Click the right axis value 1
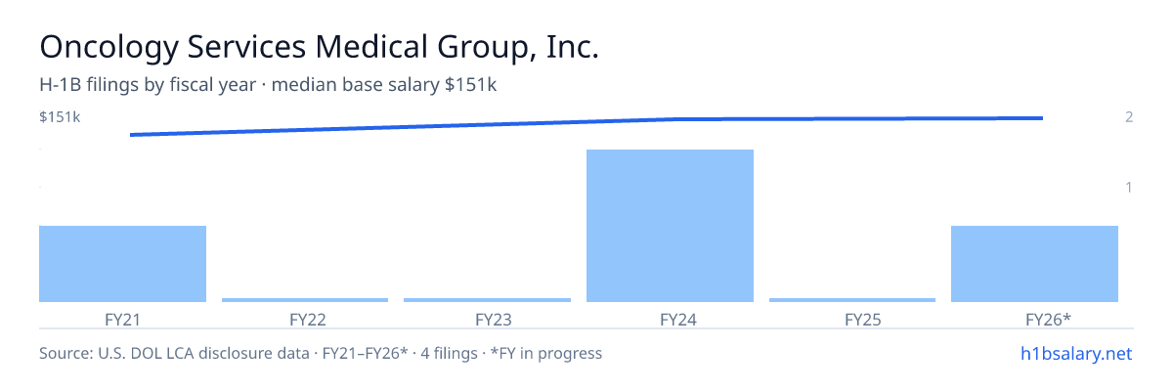The height and width of the screenshot is (391, 1173). (x=1129, y=187)
